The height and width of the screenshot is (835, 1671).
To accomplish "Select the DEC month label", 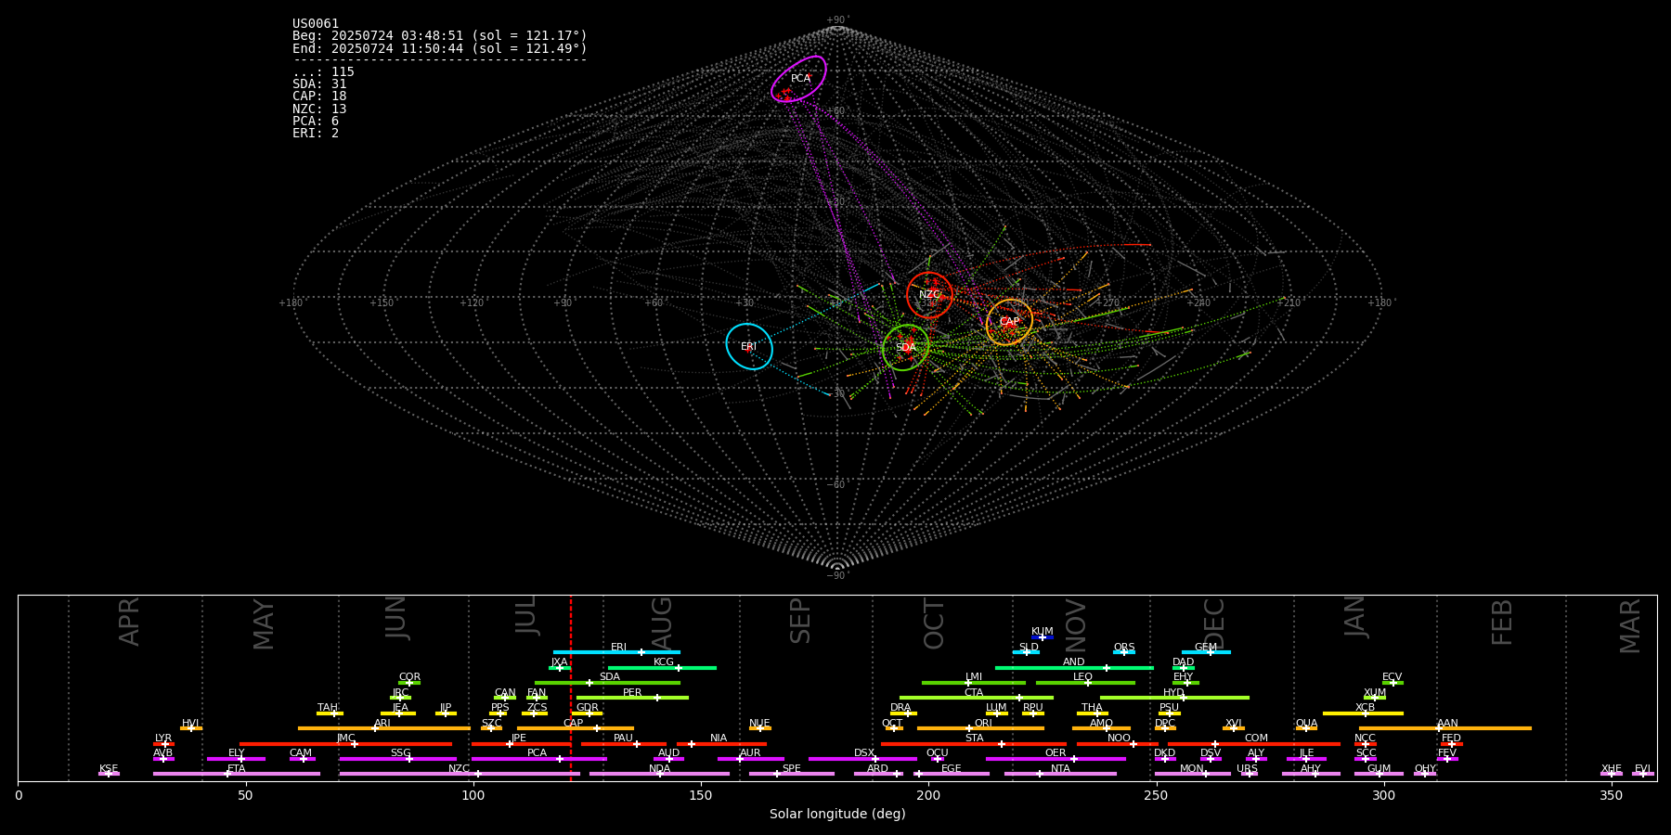I will point(1214,623).
